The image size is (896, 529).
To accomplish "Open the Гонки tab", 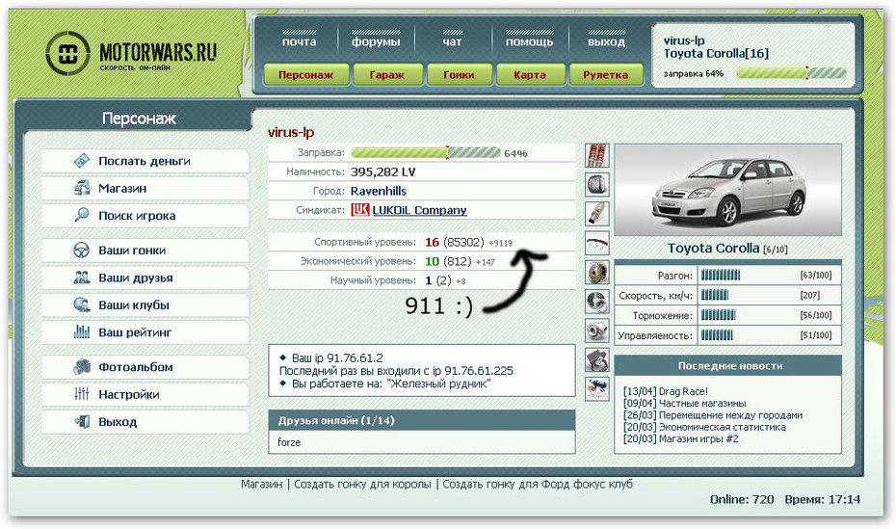I will point(459,75).
